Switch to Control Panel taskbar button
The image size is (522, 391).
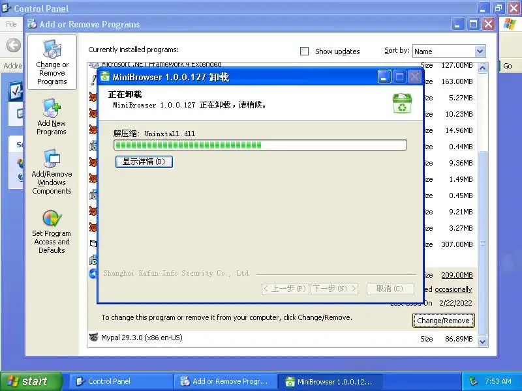[121, 381]
